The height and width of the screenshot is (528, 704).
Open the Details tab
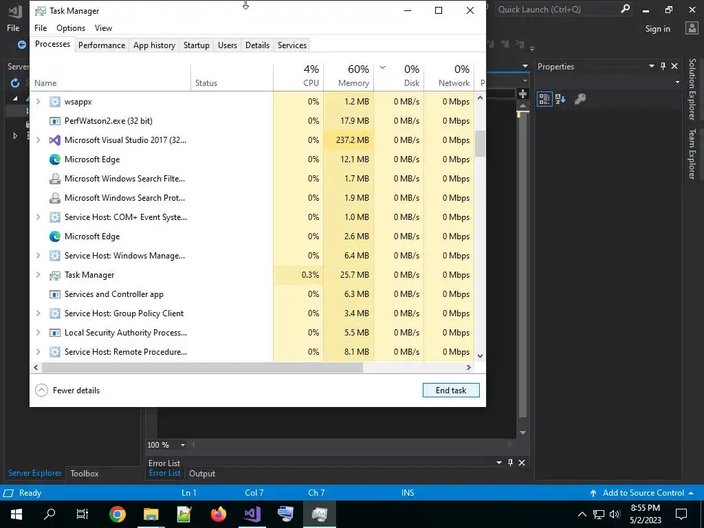257,45
